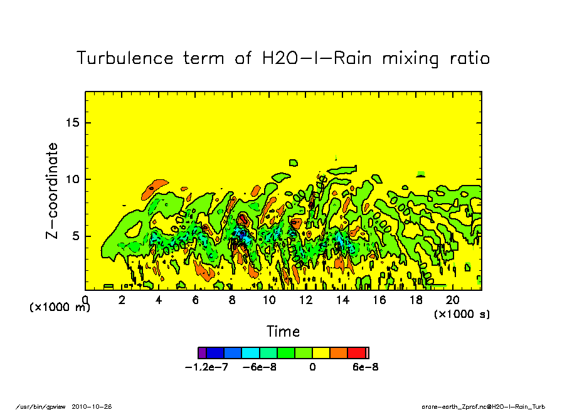Image resolution: width=567 pixels, height=410 pixels.
Task: Click the -1.2e-7 colorbar label
Action: [207, 367]
